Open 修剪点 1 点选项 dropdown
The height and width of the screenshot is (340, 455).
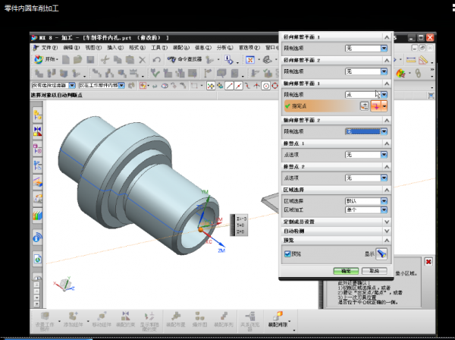pyautogui.click(x=366, y=155)
